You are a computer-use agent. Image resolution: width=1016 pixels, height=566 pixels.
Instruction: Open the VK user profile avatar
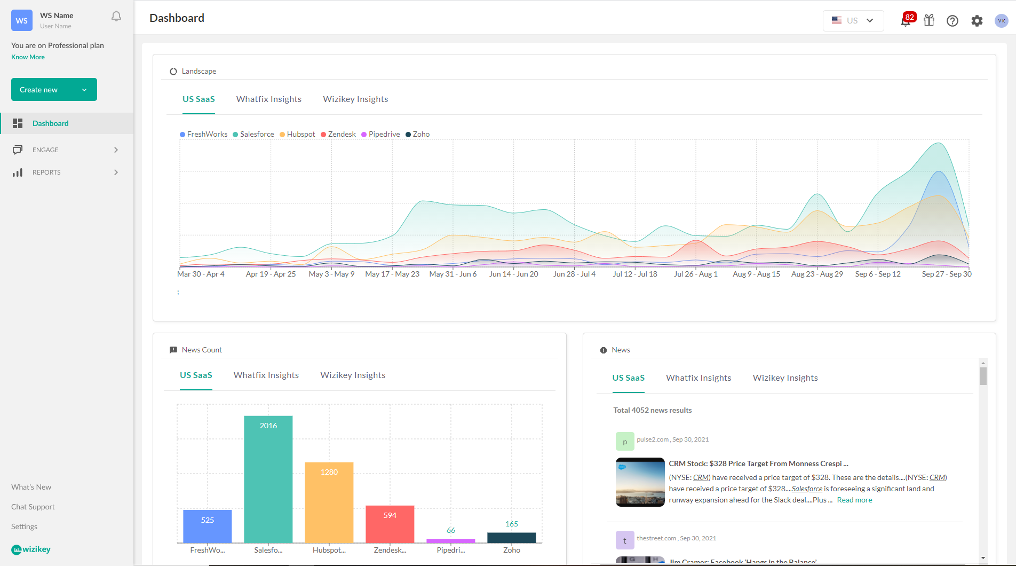pyautogui.click(x=1002, y=21)
